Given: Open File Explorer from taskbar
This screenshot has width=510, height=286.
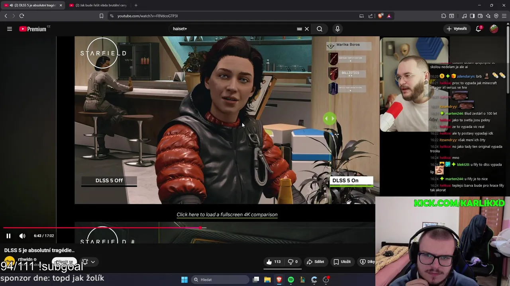Looking at the screenshot, I should pyautogui.click(x=267, y=280).
